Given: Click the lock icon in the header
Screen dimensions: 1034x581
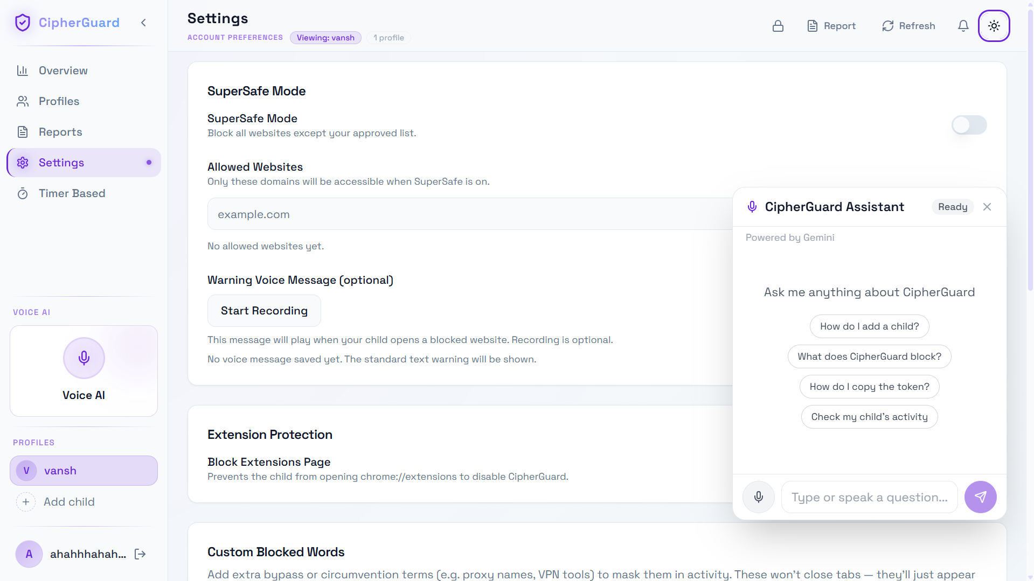Looking at the screenshot, I should pos(778,26).
